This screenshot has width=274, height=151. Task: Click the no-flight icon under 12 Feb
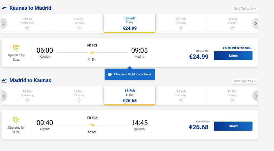coord(79,100)
